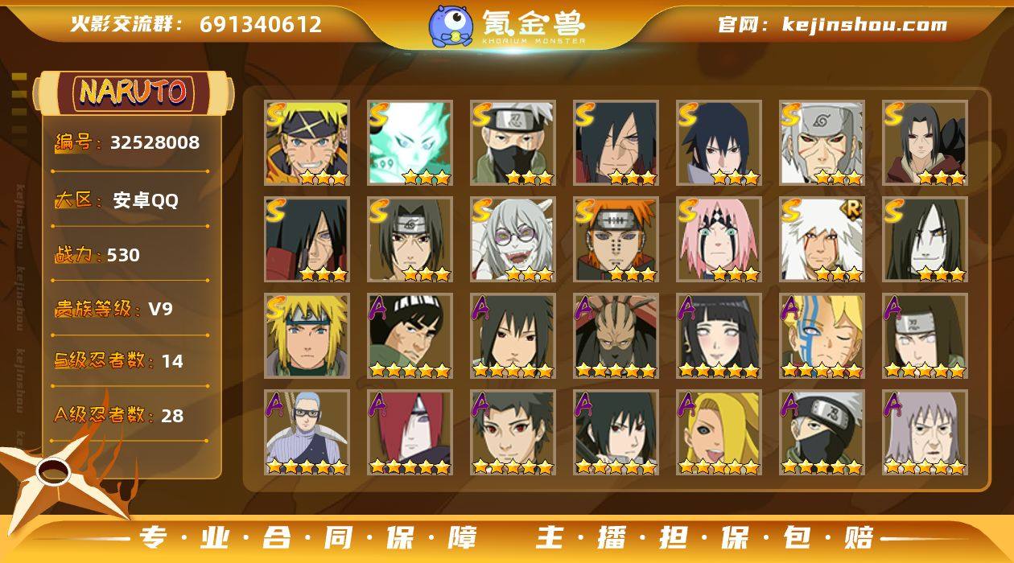Open the kejinshou.com official website link
The height and width of the screenshot is (563, 1014).
point(864,24)
